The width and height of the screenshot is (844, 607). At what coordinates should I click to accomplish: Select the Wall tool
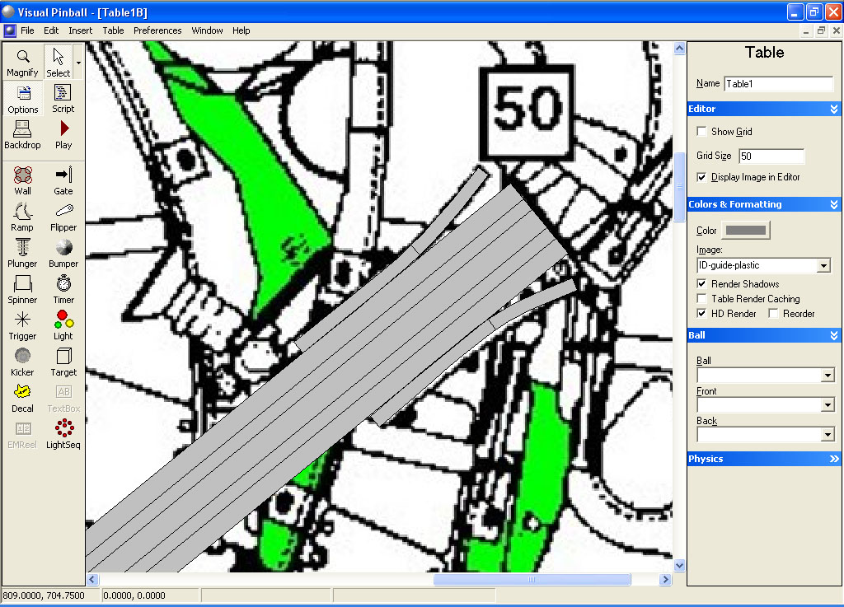(23, 180)
